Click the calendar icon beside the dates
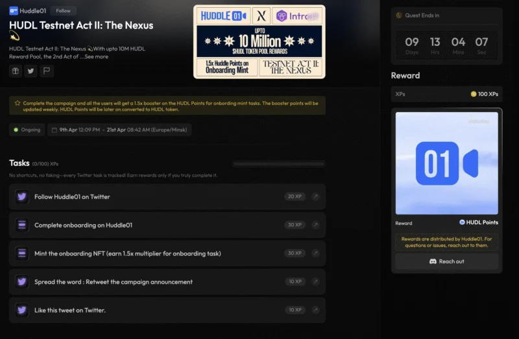This screenshot has width=519, height=339. coord(54,130)
